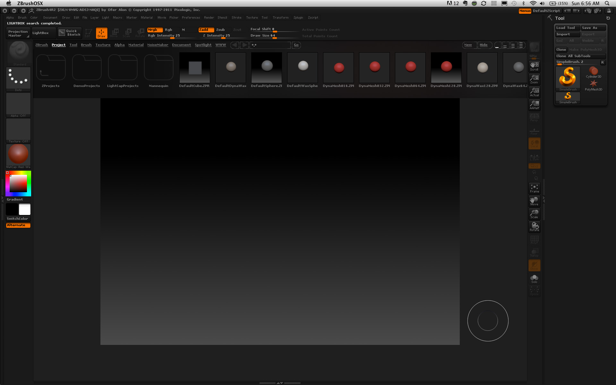This screenshot has height=385, width=616.
Task: Switch to the Brush tab in LightBox
Action: 86,45
